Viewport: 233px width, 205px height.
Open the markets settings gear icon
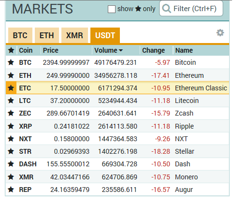tap(220, 33)
